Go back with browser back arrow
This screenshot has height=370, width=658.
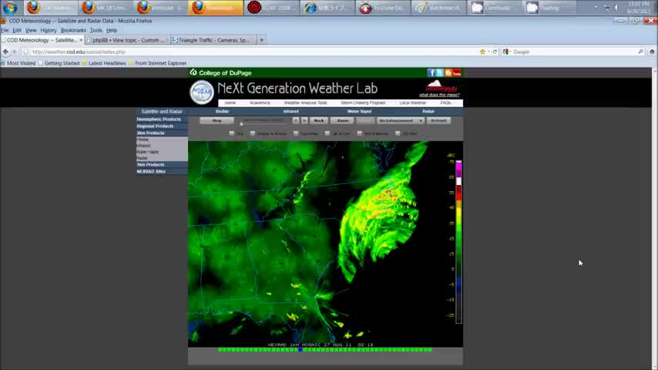click(5, 52)
